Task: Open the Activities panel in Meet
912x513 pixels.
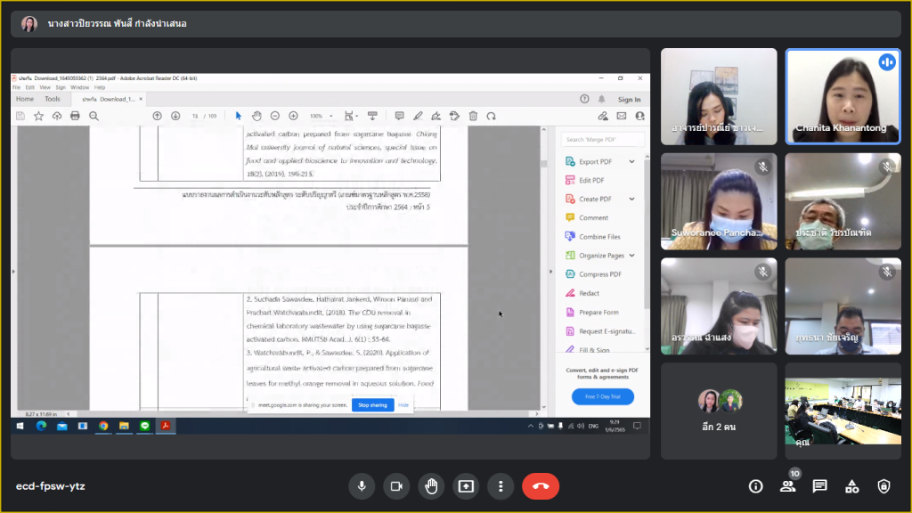Action: point(851,486)
